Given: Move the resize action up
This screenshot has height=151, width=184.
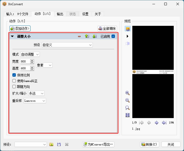Looking at the screenshot, I should 87,36.
